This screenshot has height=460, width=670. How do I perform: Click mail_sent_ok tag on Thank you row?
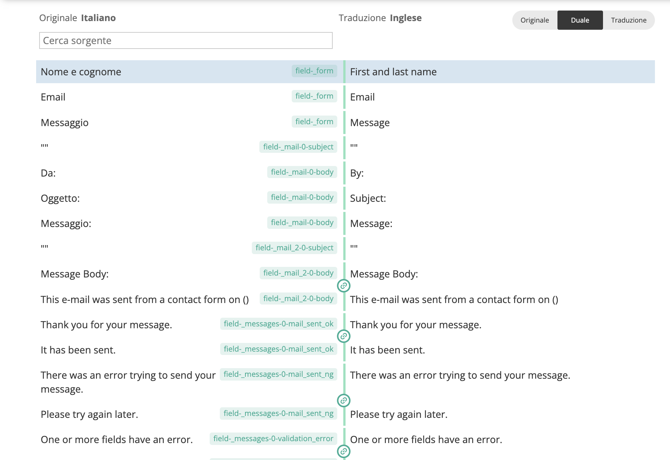point(279,324)
